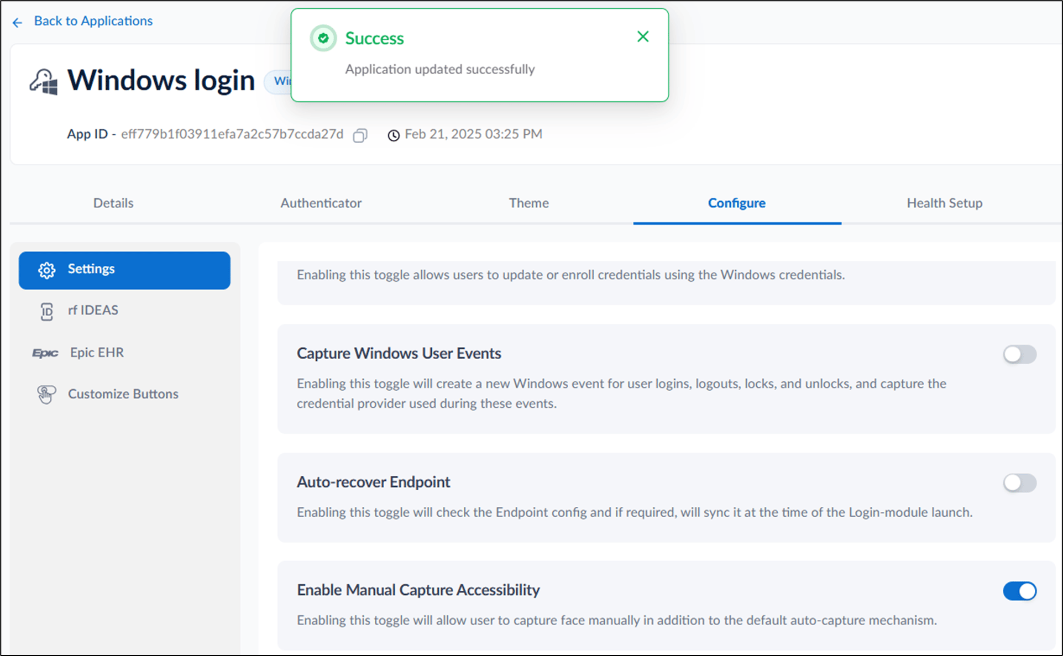Go to the Theme tab
Image resolution: width=1063 pixels, height=656 pixels.
[x=529, y=203]
